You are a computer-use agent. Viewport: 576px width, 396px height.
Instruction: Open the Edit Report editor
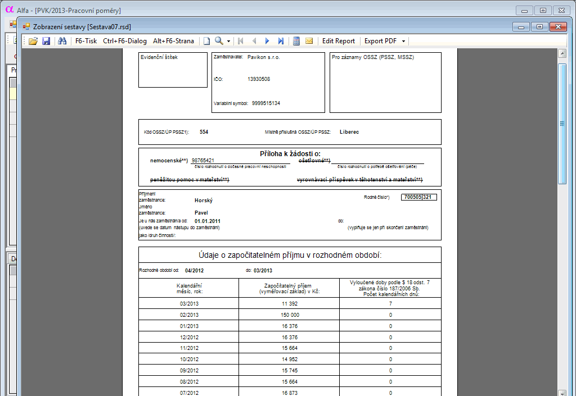click(338, 41)
